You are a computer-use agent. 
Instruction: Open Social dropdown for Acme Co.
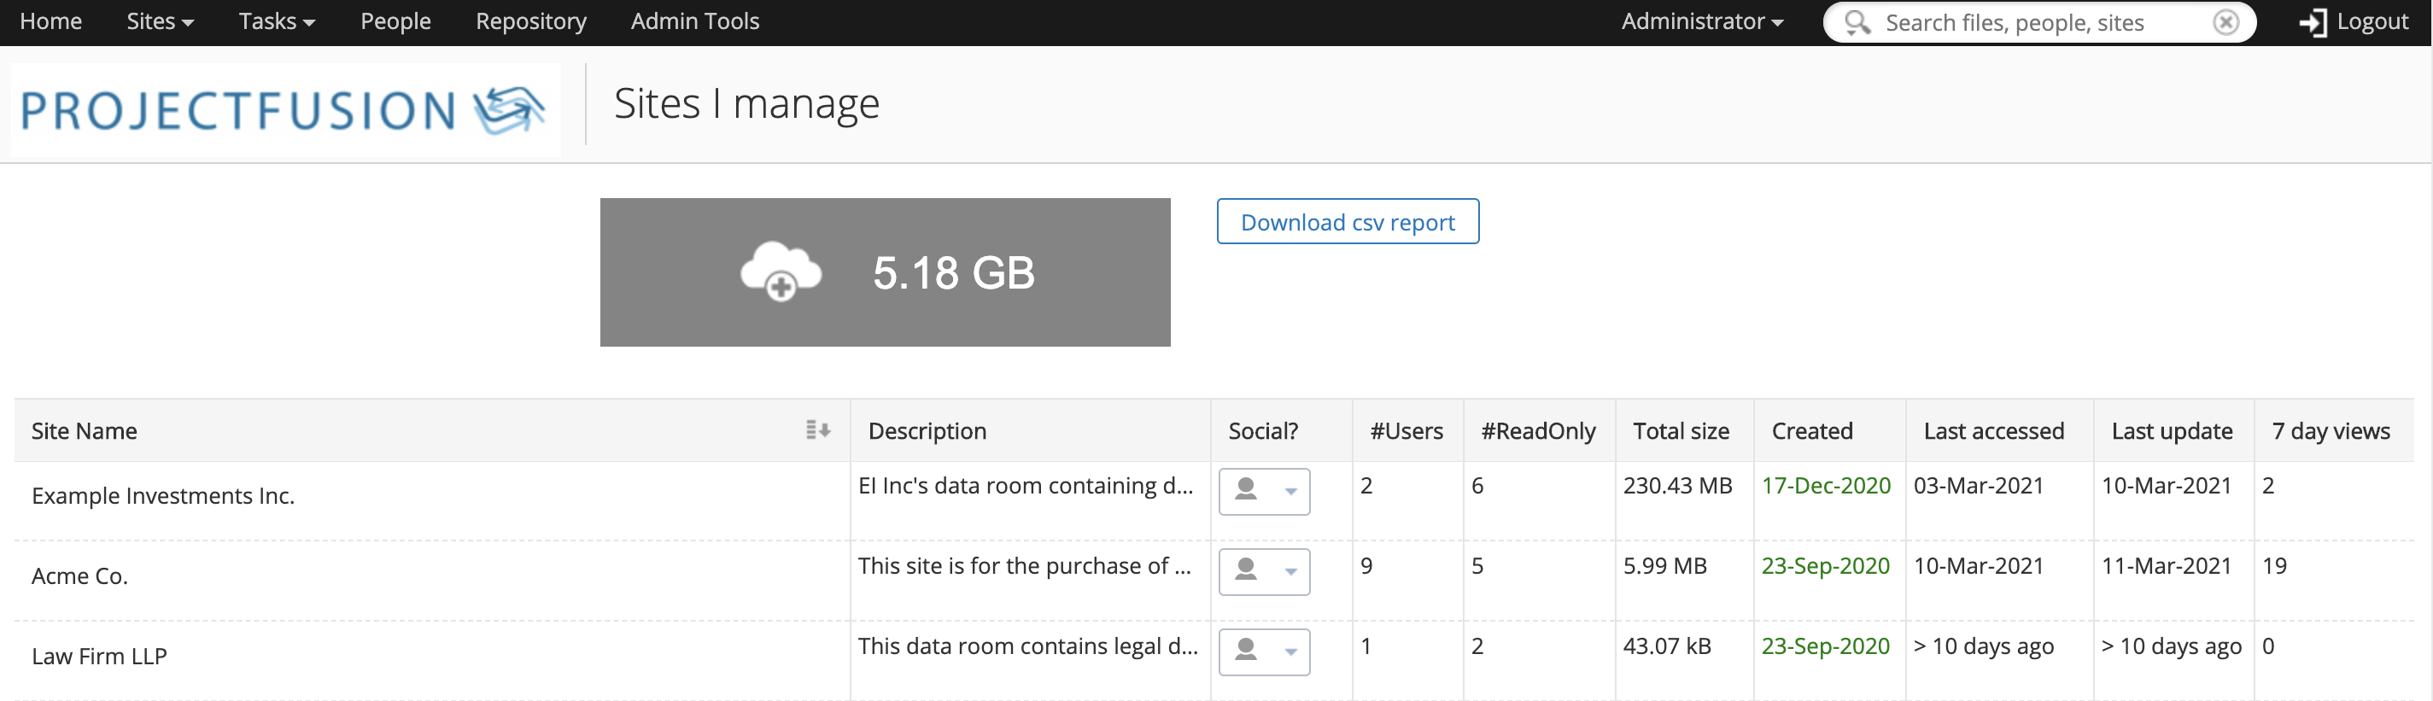pyautogui.click(x=1264, y=571)
